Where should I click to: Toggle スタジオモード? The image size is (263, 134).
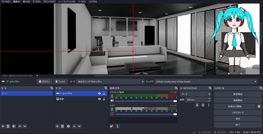pyautogui.click(x=238, y=113)
